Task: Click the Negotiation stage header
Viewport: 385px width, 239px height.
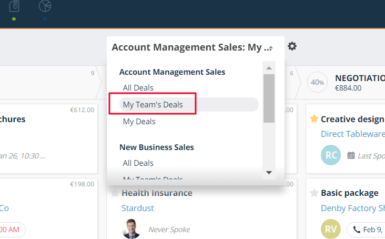Action: (360, 78)
